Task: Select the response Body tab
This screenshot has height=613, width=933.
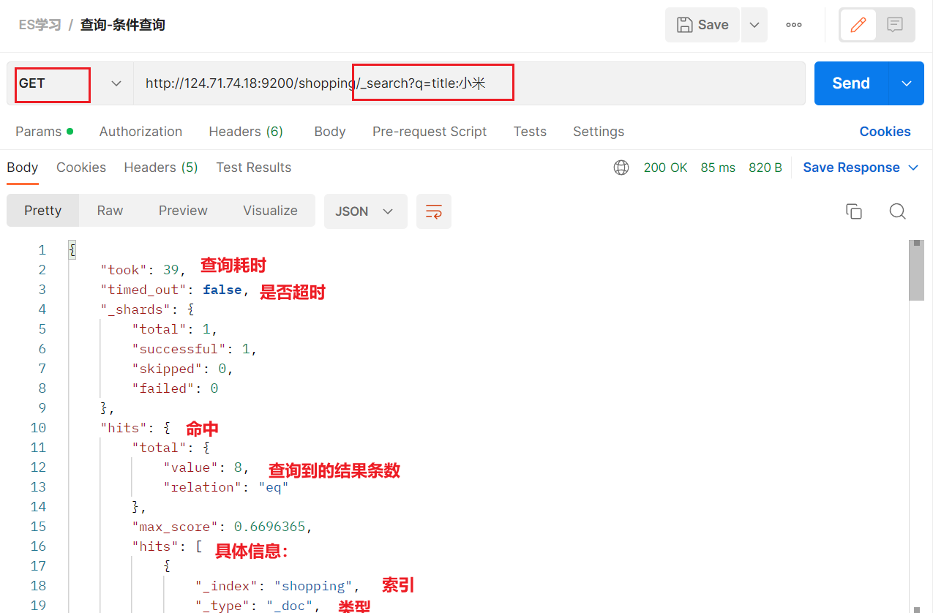Action: pyautogui.click(x=23, y=168)
